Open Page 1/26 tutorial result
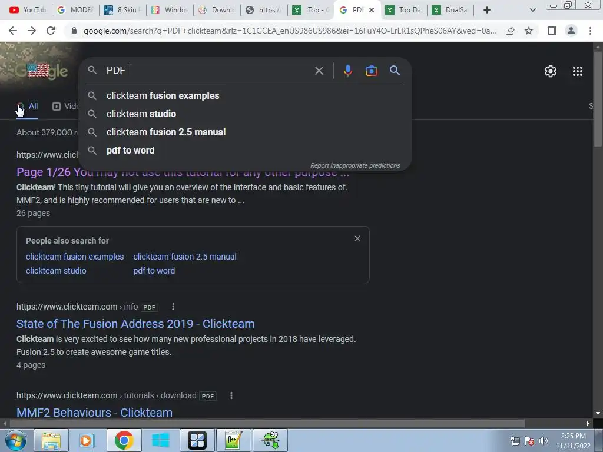This screenshot has height=452, width=603. click(183, 172)
